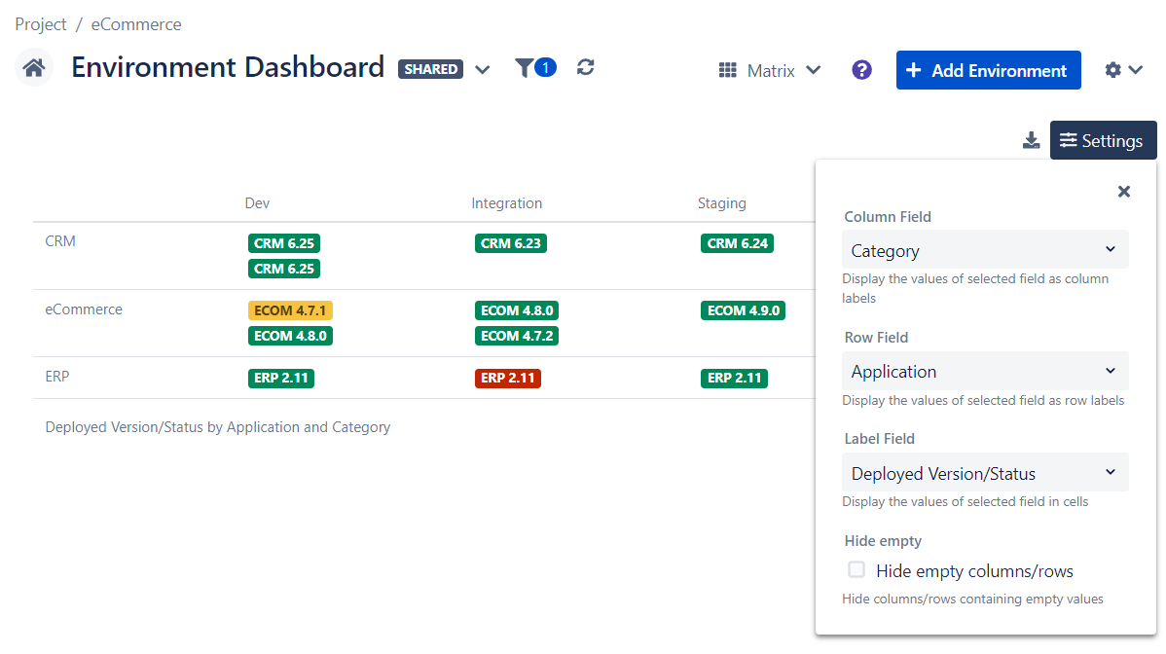
Task: Open the Label Field Deployed Version/Status dropdown
Action: [984, 473]
